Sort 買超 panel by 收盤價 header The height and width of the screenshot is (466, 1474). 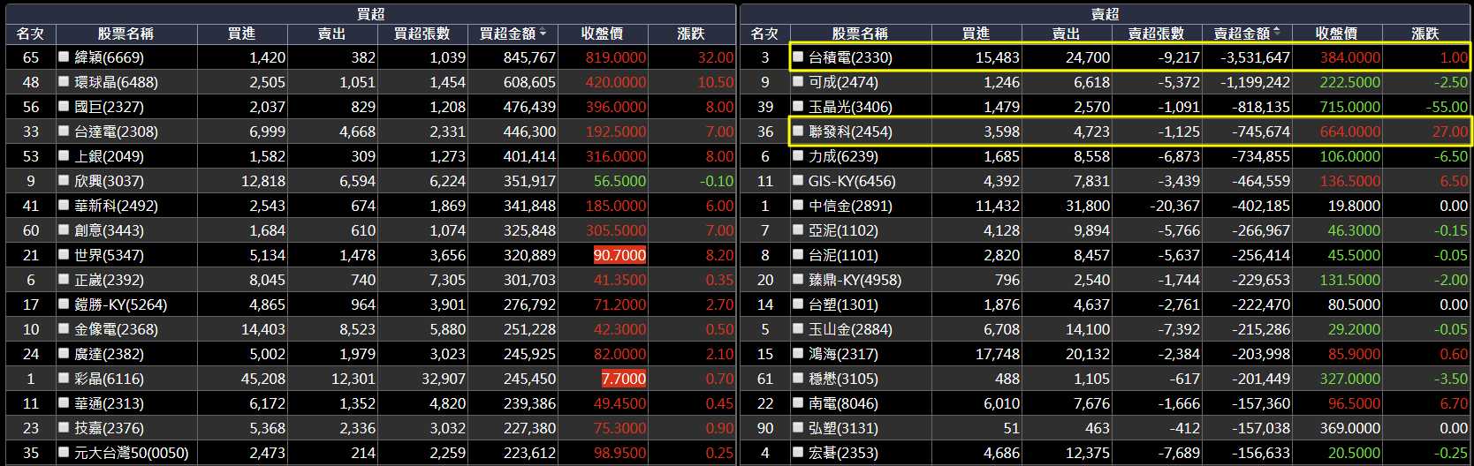click(602, 34)
